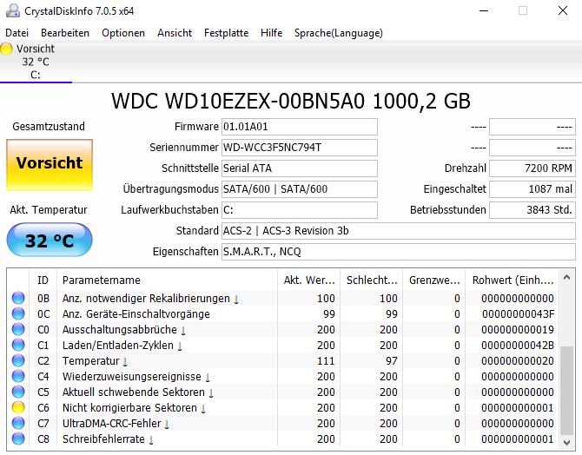Click the Grenzwe... column header
The height and width of the screenshot is (455, 582).
(x=434, y=280)
